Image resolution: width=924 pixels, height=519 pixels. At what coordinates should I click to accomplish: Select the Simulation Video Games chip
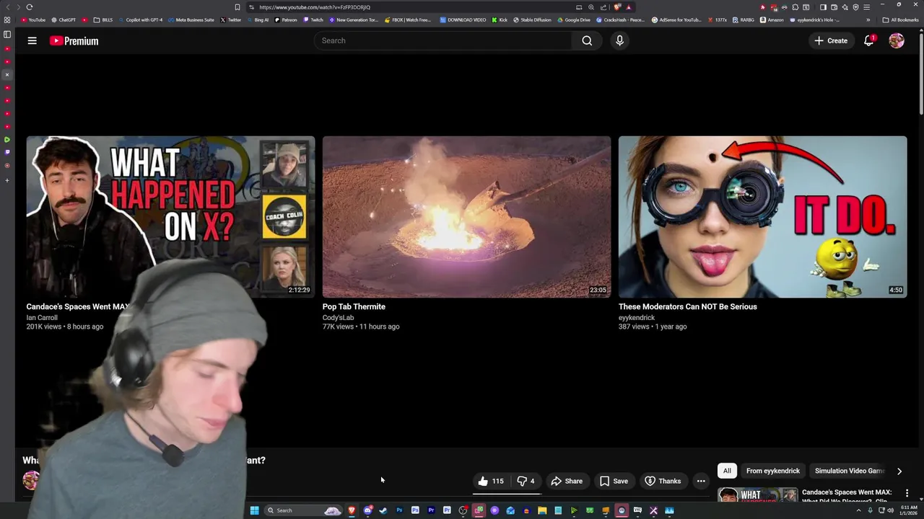tap(849, 471)
